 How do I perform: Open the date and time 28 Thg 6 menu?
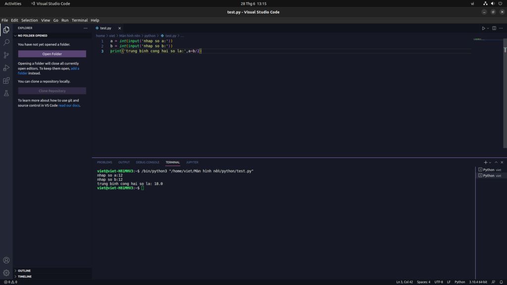click(253, 3)
